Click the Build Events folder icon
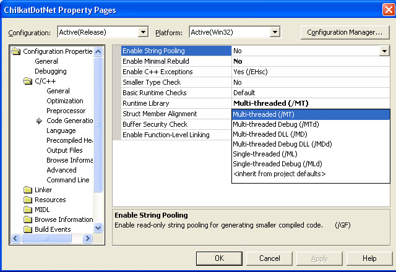The image size is (396, 272). (27, 229)
